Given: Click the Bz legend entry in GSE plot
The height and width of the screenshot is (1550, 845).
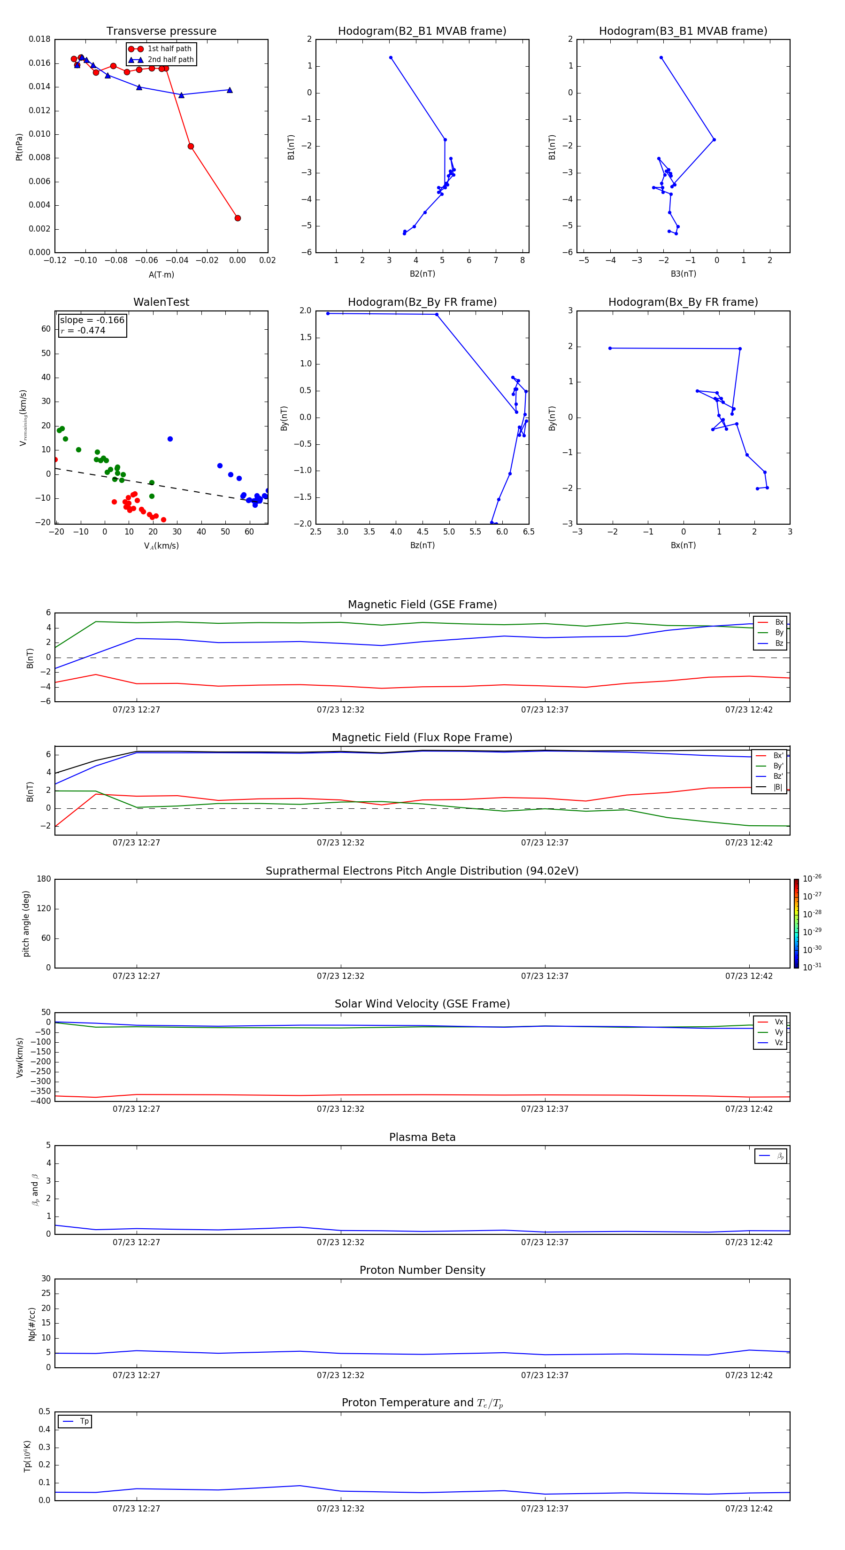Looking at the screenshot, I should point(770,643).
